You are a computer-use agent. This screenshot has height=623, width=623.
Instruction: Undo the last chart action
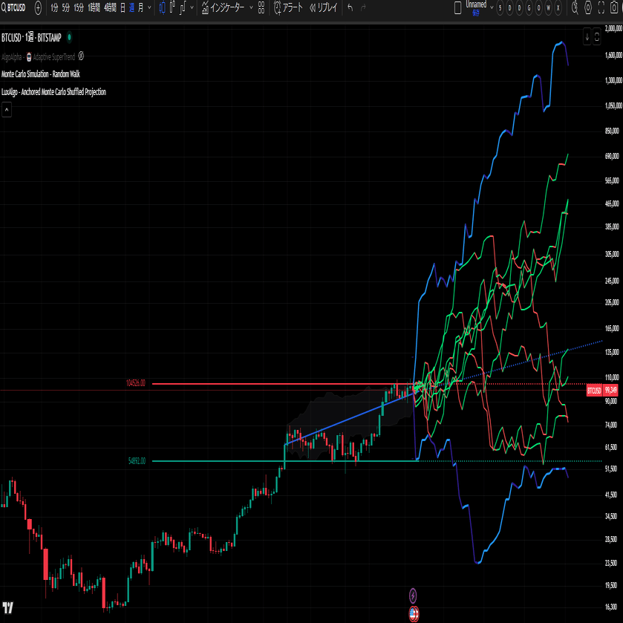[350, 7]
